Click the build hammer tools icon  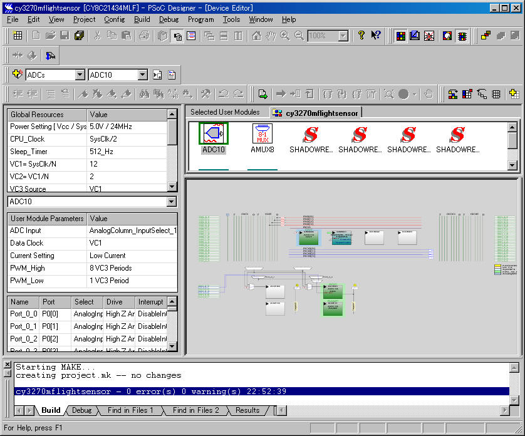coord(205,95)
